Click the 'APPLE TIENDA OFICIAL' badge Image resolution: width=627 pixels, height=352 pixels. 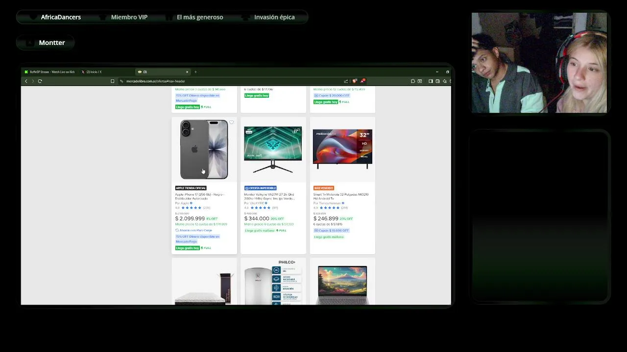(191, 188)
